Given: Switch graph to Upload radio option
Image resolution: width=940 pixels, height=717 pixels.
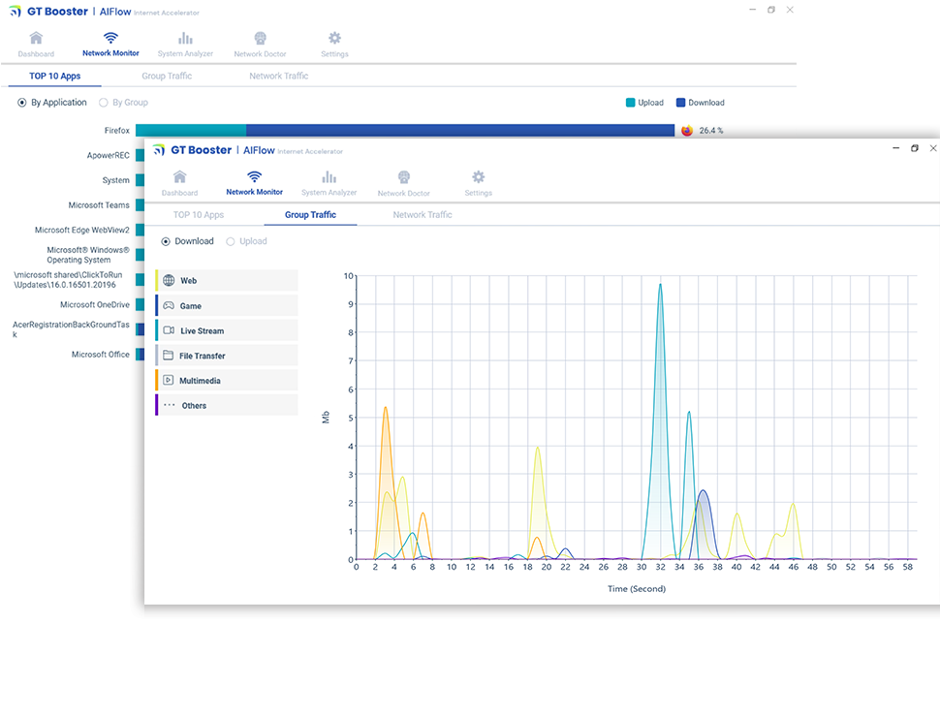Looking at the screenshot, I should [x=231, y=241].
